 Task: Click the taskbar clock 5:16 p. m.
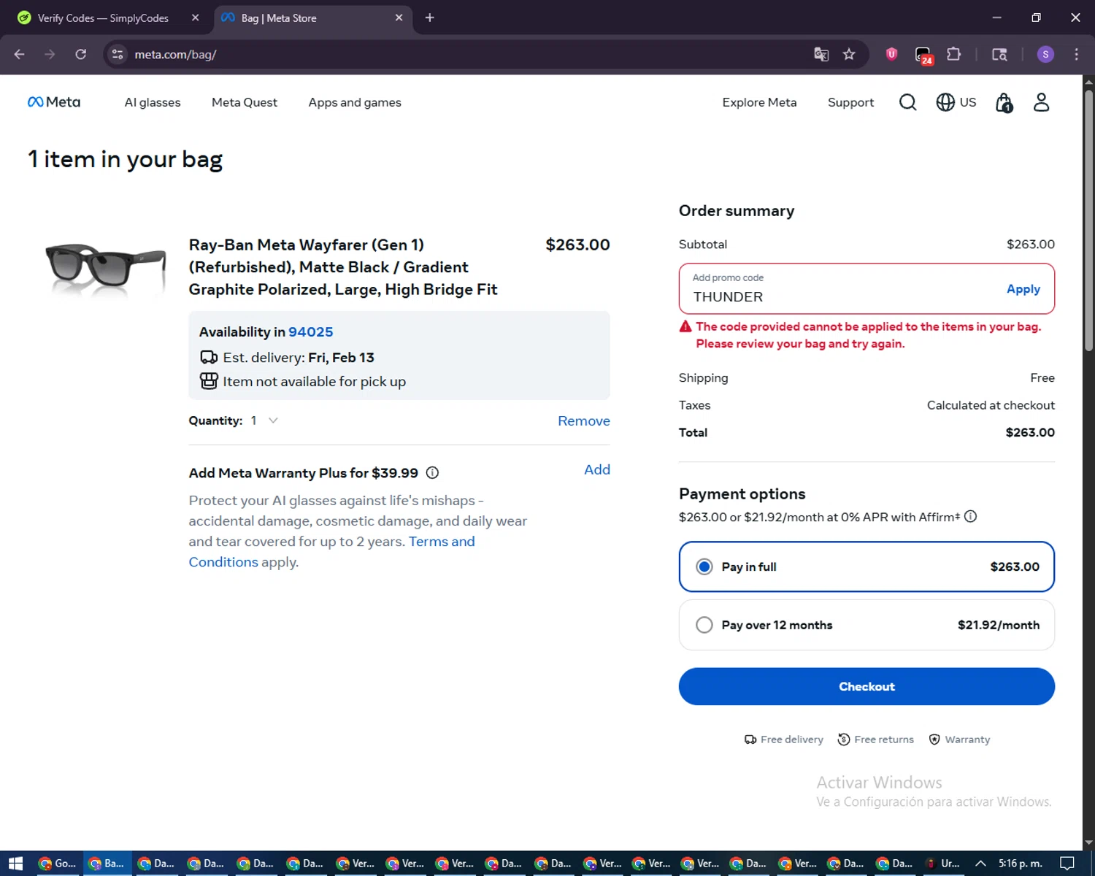[1020, 863]
